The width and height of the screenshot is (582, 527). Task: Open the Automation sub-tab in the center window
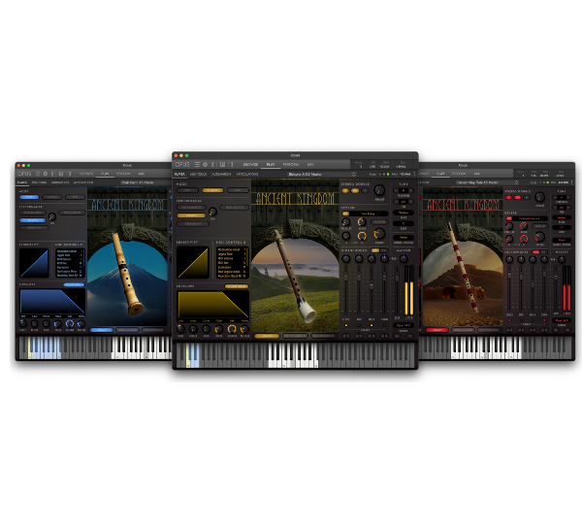[221, 174]
